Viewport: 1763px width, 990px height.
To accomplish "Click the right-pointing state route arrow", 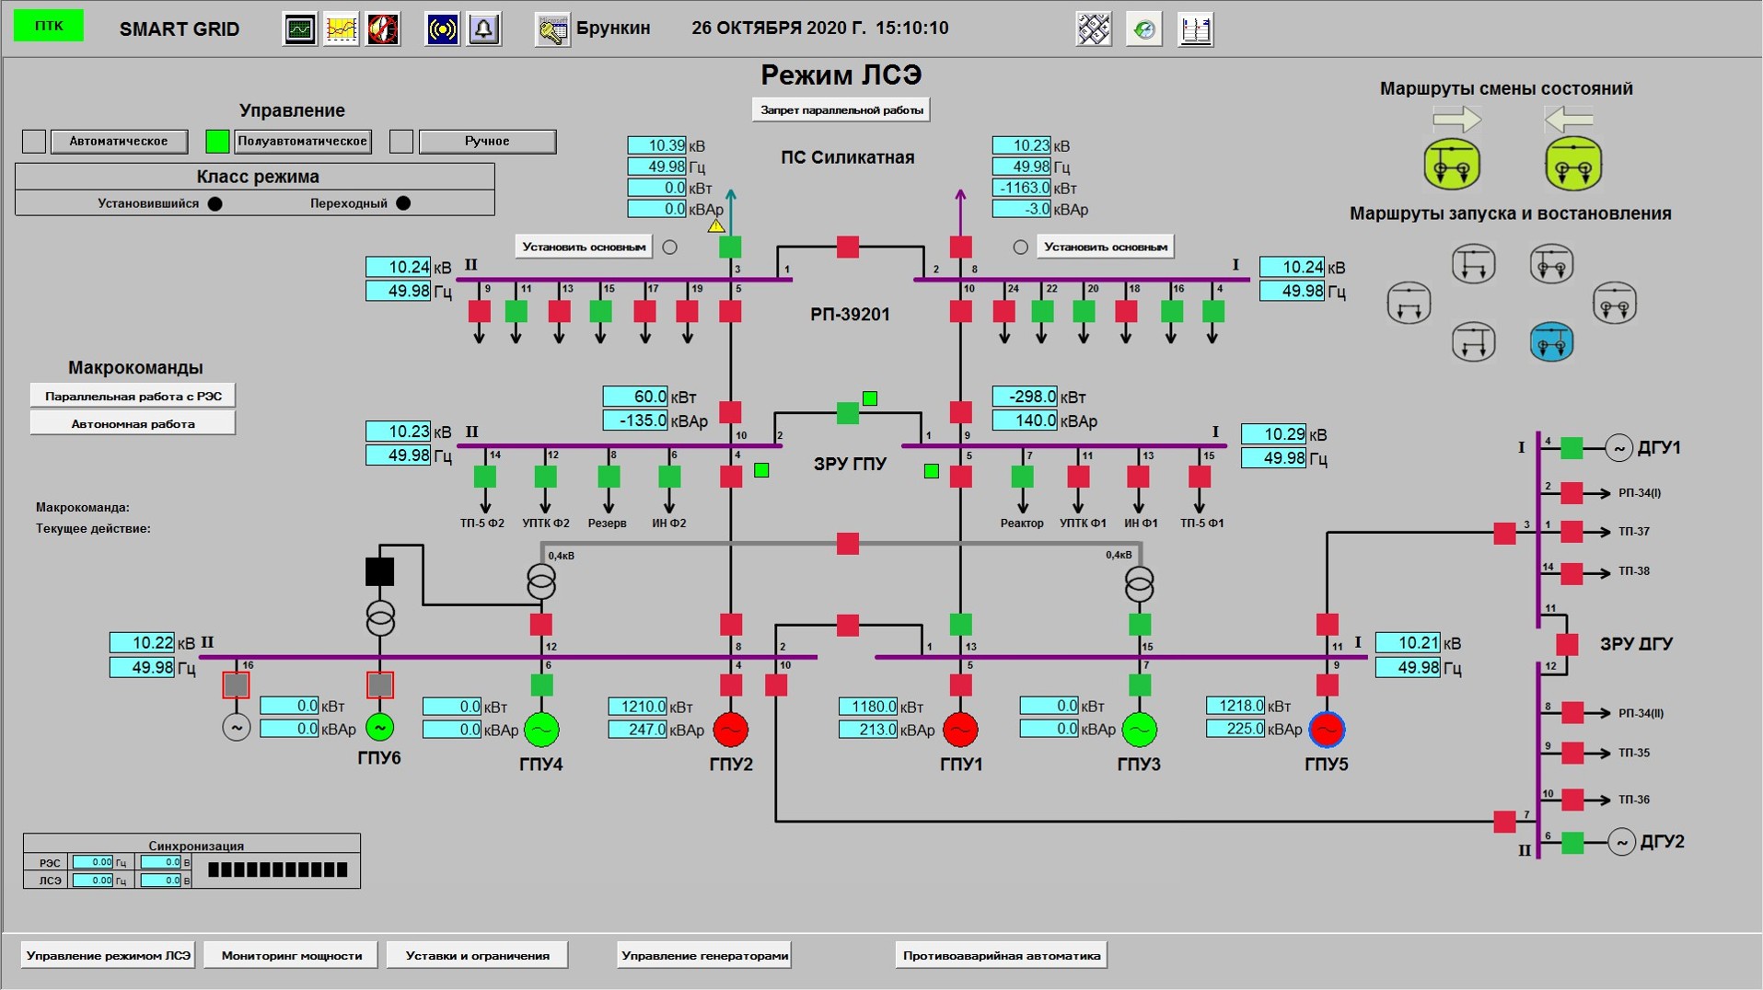I will (1456, 119).
